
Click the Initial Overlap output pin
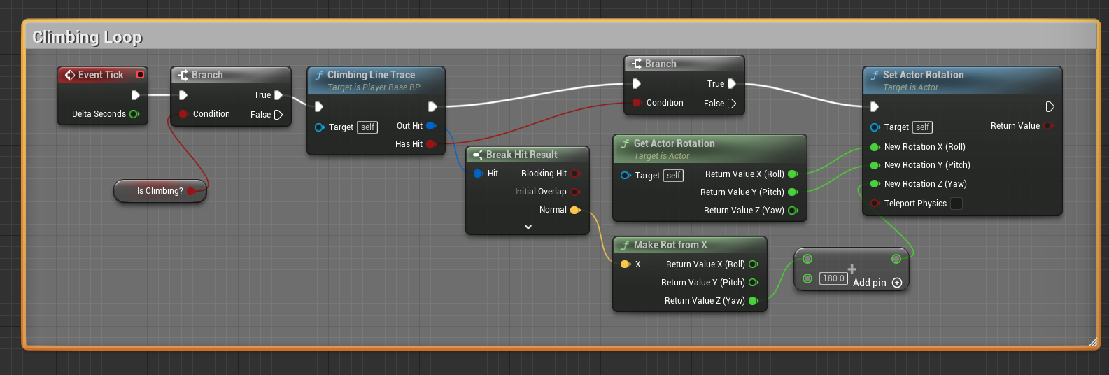575,192
